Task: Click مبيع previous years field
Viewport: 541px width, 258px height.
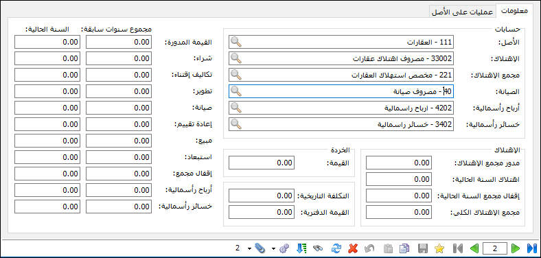Action: (x=118, y=141)
